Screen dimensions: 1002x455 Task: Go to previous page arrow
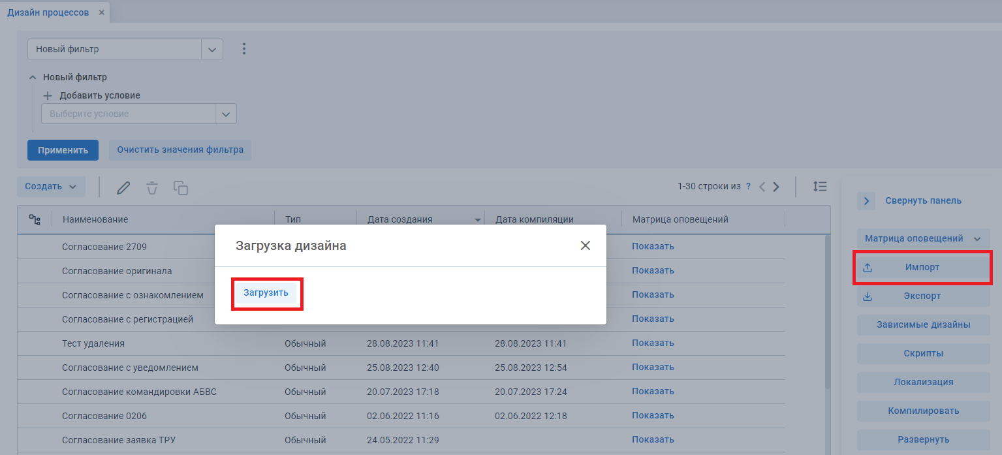click(x=762, y=187)
